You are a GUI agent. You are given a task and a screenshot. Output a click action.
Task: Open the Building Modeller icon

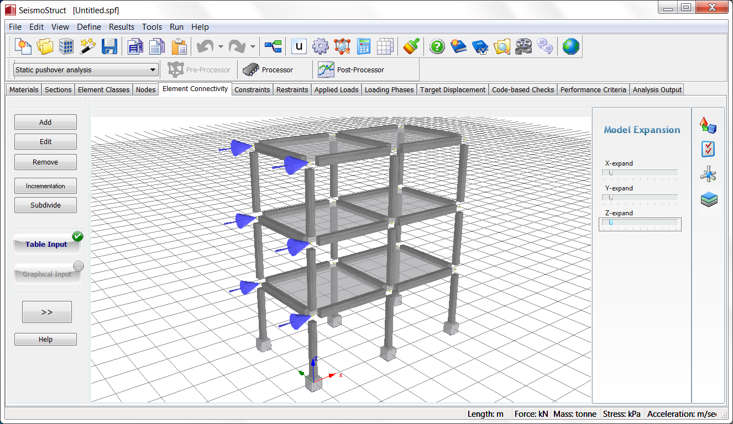click(66, 47)
